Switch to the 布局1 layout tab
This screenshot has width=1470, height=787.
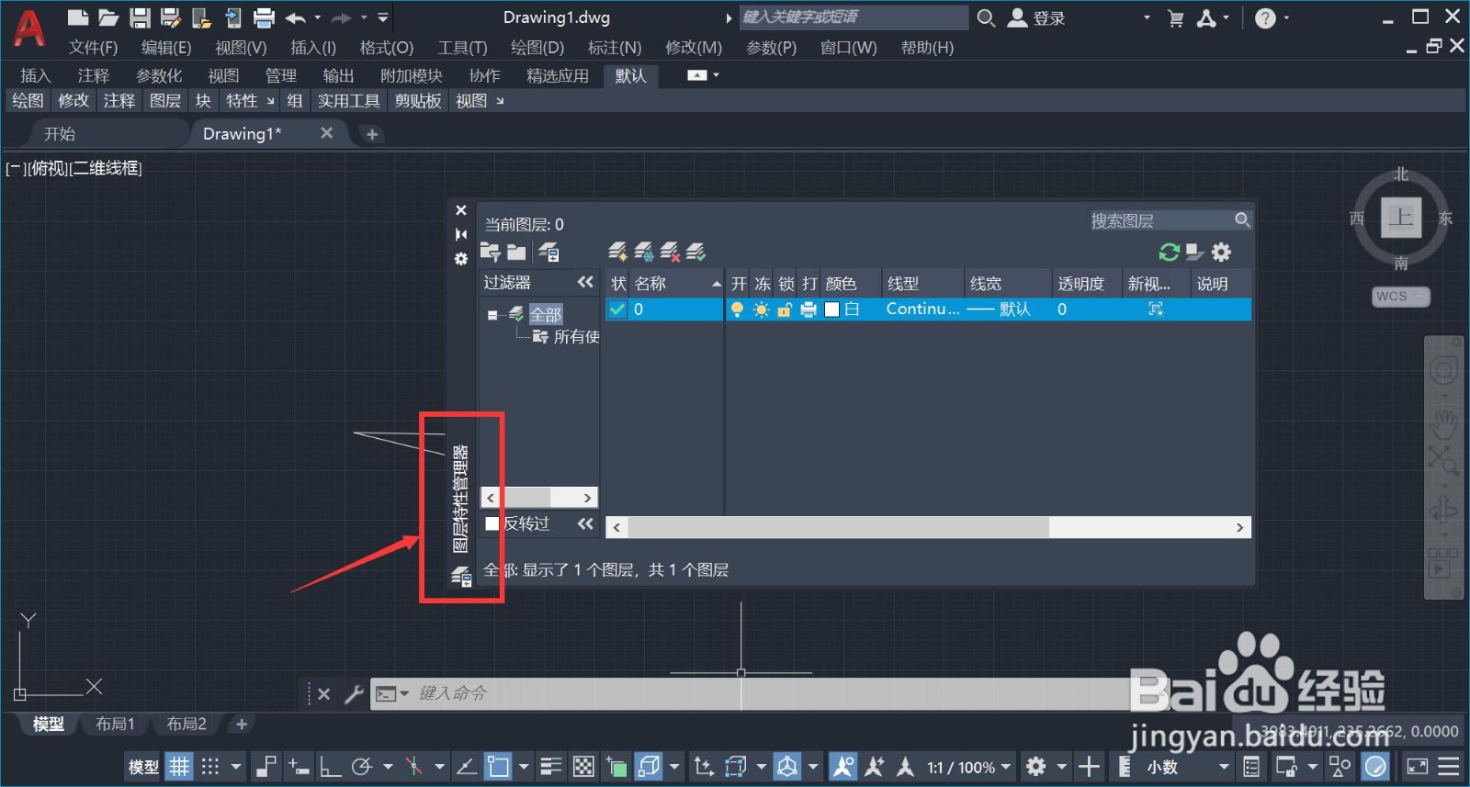[115, 724]
